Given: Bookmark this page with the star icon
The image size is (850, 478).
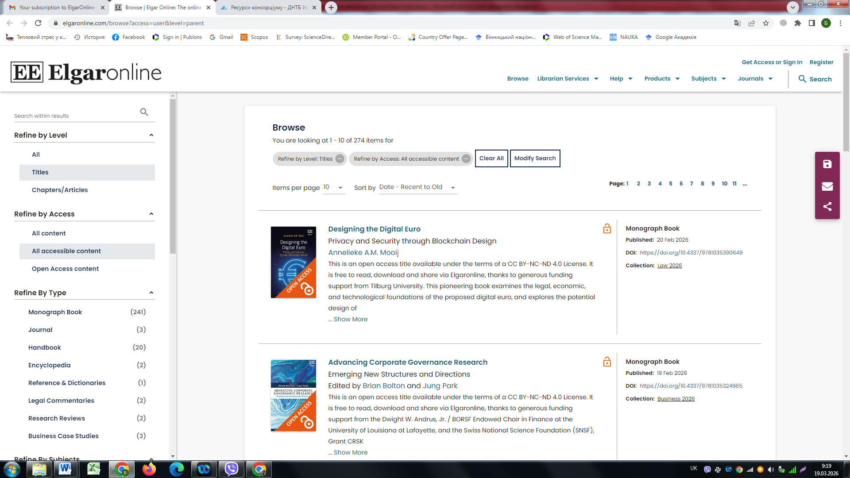Looking at the screenshot, I should tap(766, 23).
